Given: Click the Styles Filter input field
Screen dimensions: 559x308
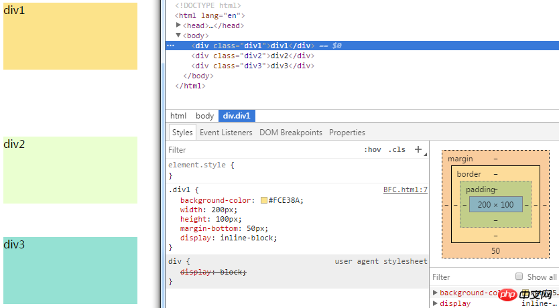Looking at the screenshot, I should (x=261, y=150).
